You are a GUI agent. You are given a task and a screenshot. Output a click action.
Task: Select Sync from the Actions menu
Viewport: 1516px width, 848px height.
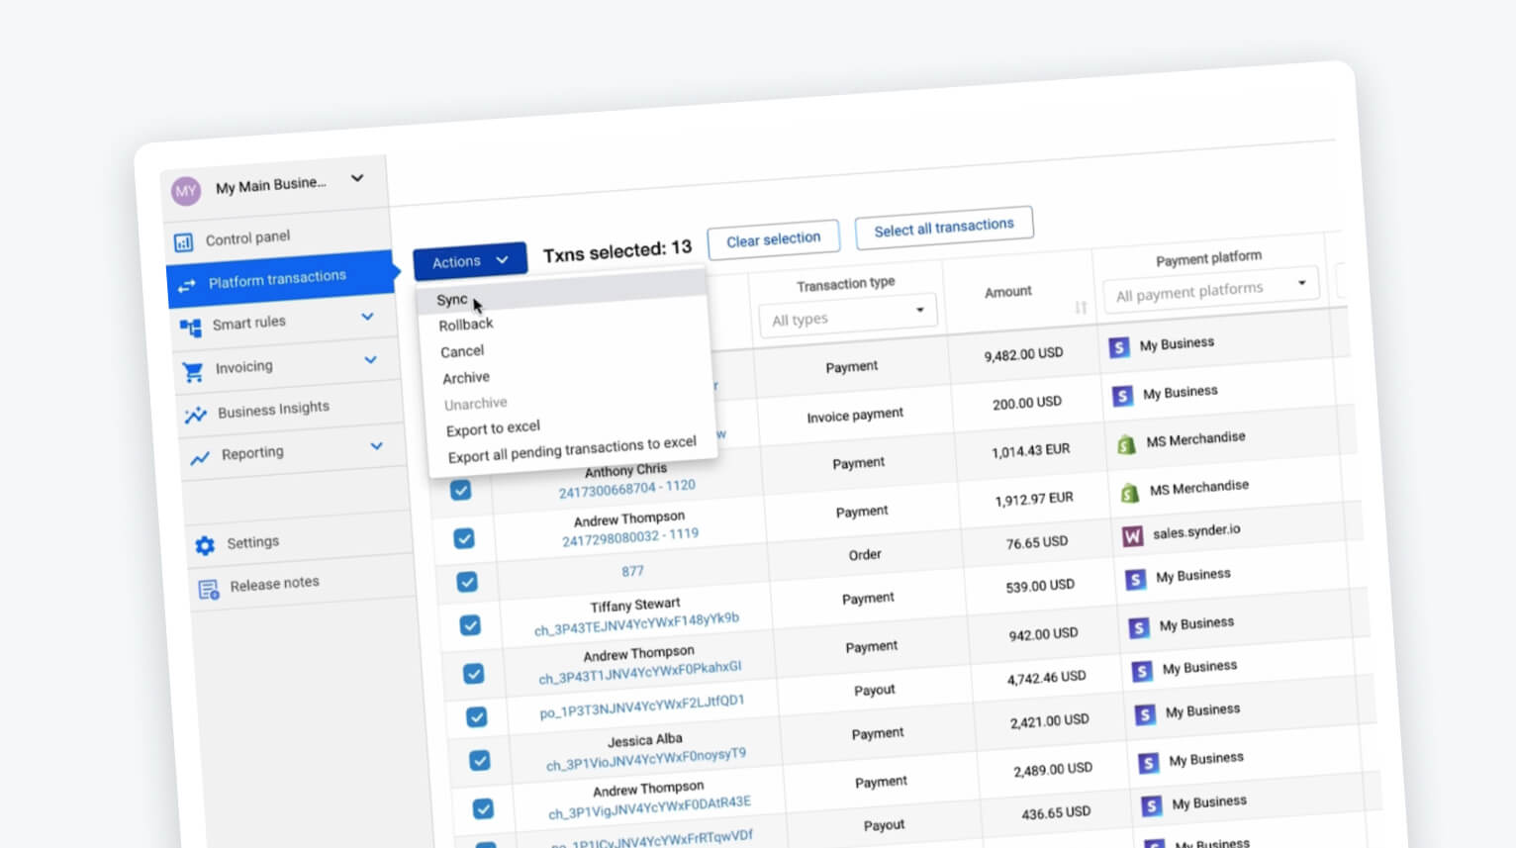coord(452,299)
